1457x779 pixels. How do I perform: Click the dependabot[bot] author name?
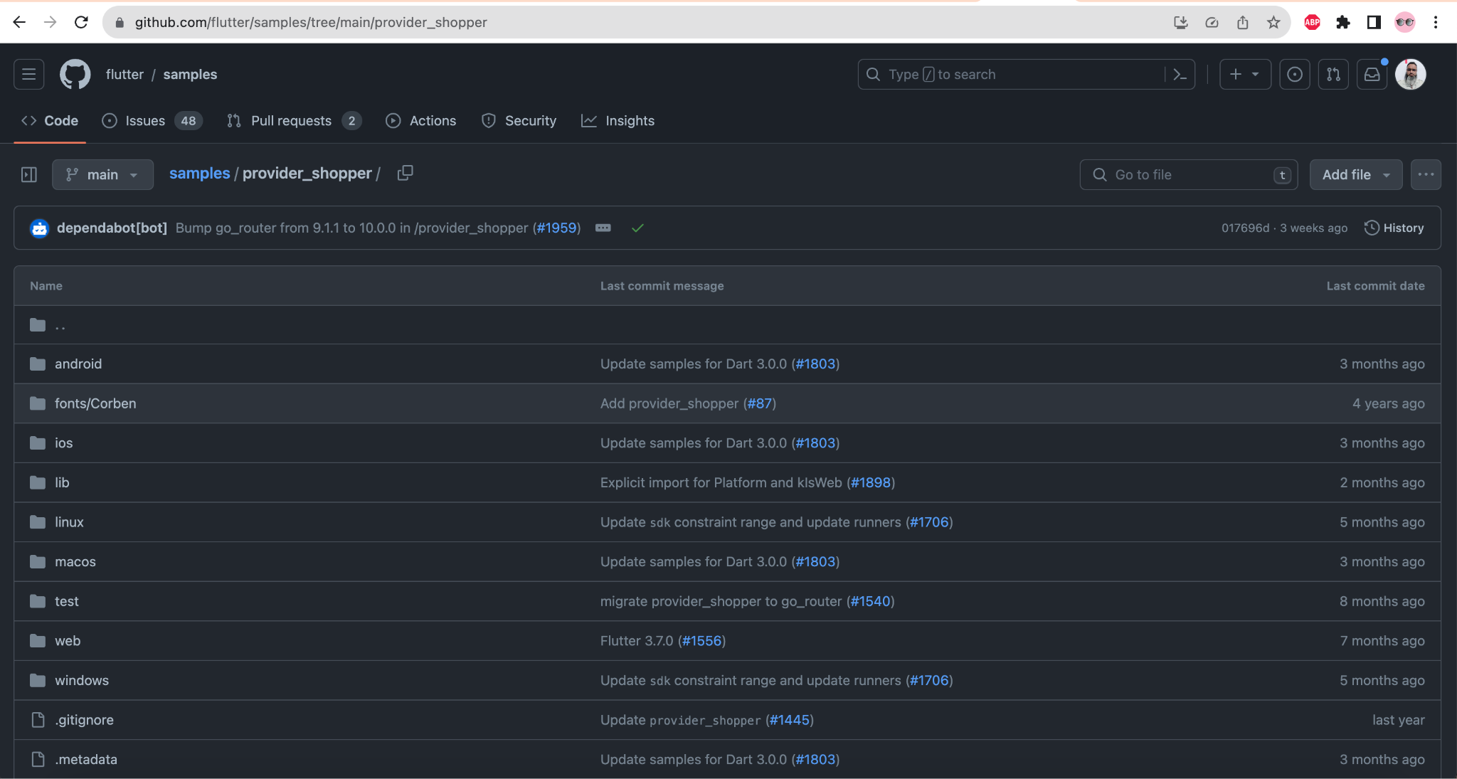tap(112, 228)
